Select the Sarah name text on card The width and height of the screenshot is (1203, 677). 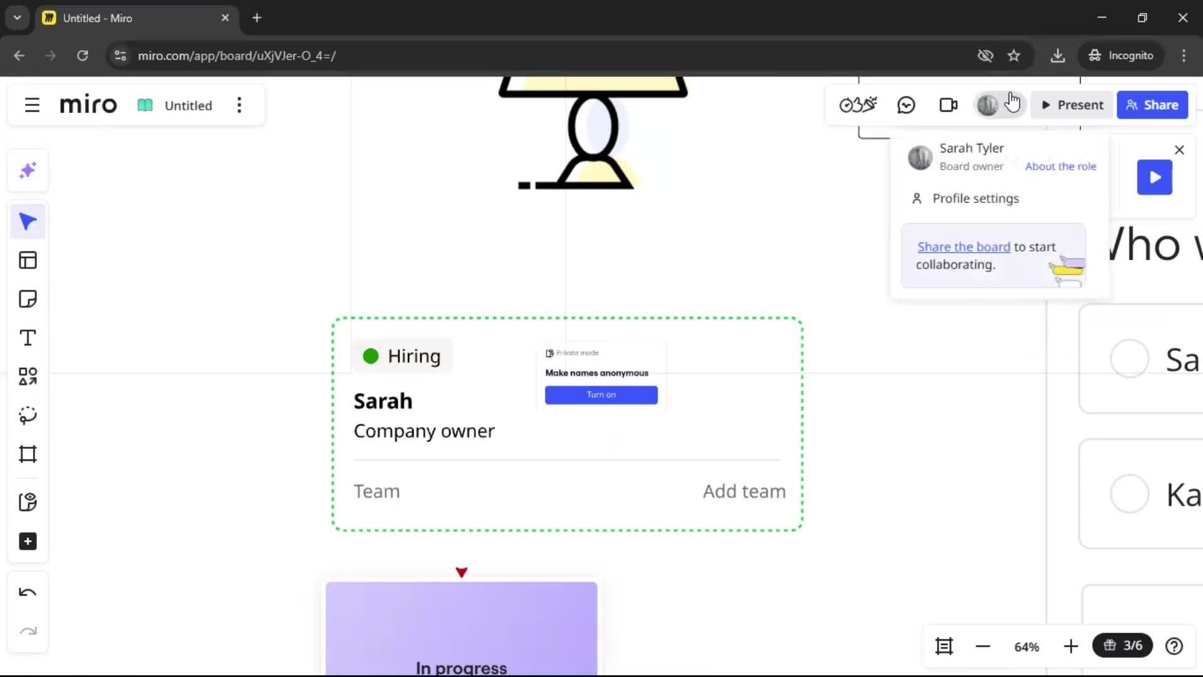pos(383,401)
